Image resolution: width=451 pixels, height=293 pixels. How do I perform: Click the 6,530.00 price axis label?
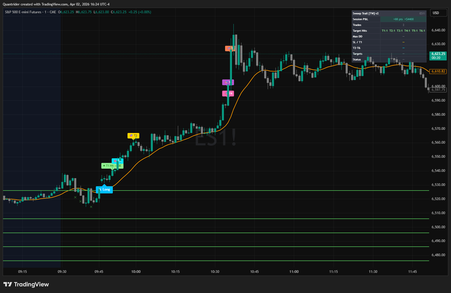(x=439, y=184)
